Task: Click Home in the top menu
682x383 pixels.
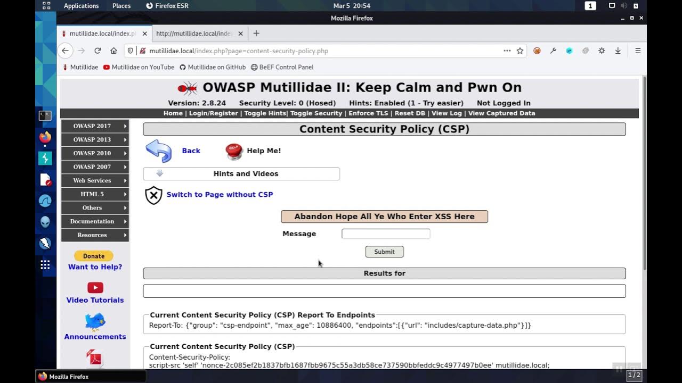Action: pos(173,113)
